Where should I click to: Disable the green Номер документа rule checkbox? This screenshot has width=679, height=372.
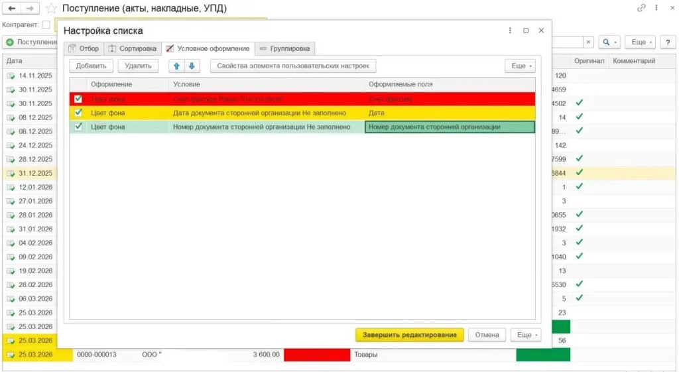[78, 127]
